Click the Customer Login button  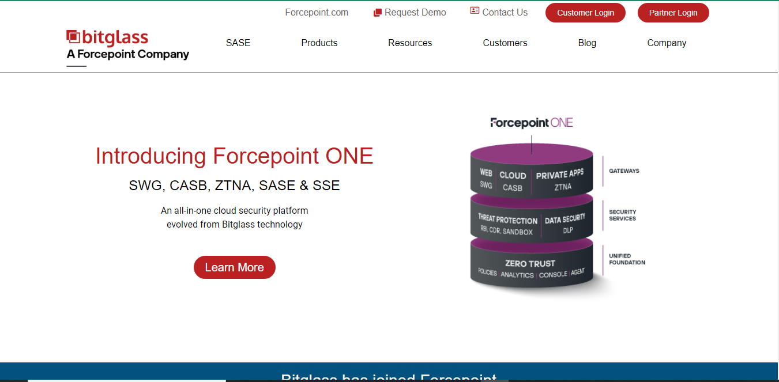coord(585,13)
